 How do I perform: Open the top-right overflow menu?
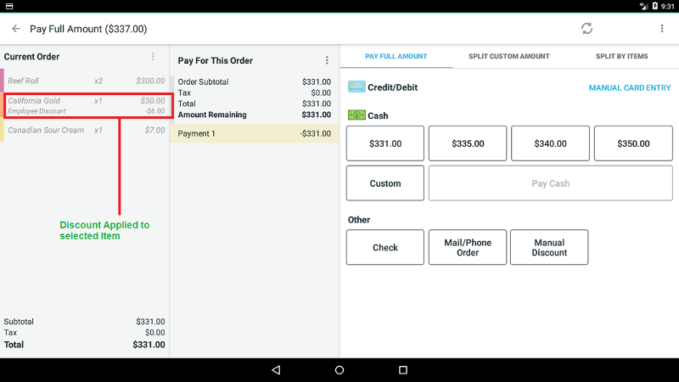(662, 29)
